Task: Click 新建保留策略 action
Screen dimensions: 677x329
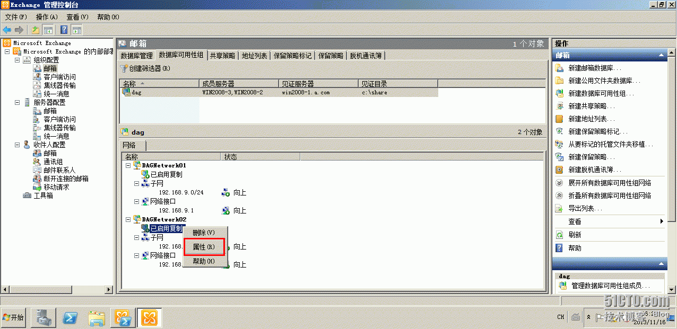Action: (x=592, y=157)
